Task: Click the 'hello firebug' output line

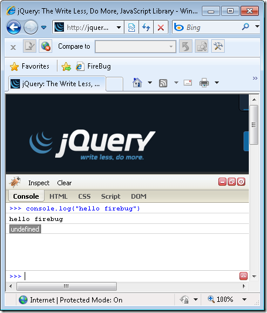Action: [x=127, y=219]
